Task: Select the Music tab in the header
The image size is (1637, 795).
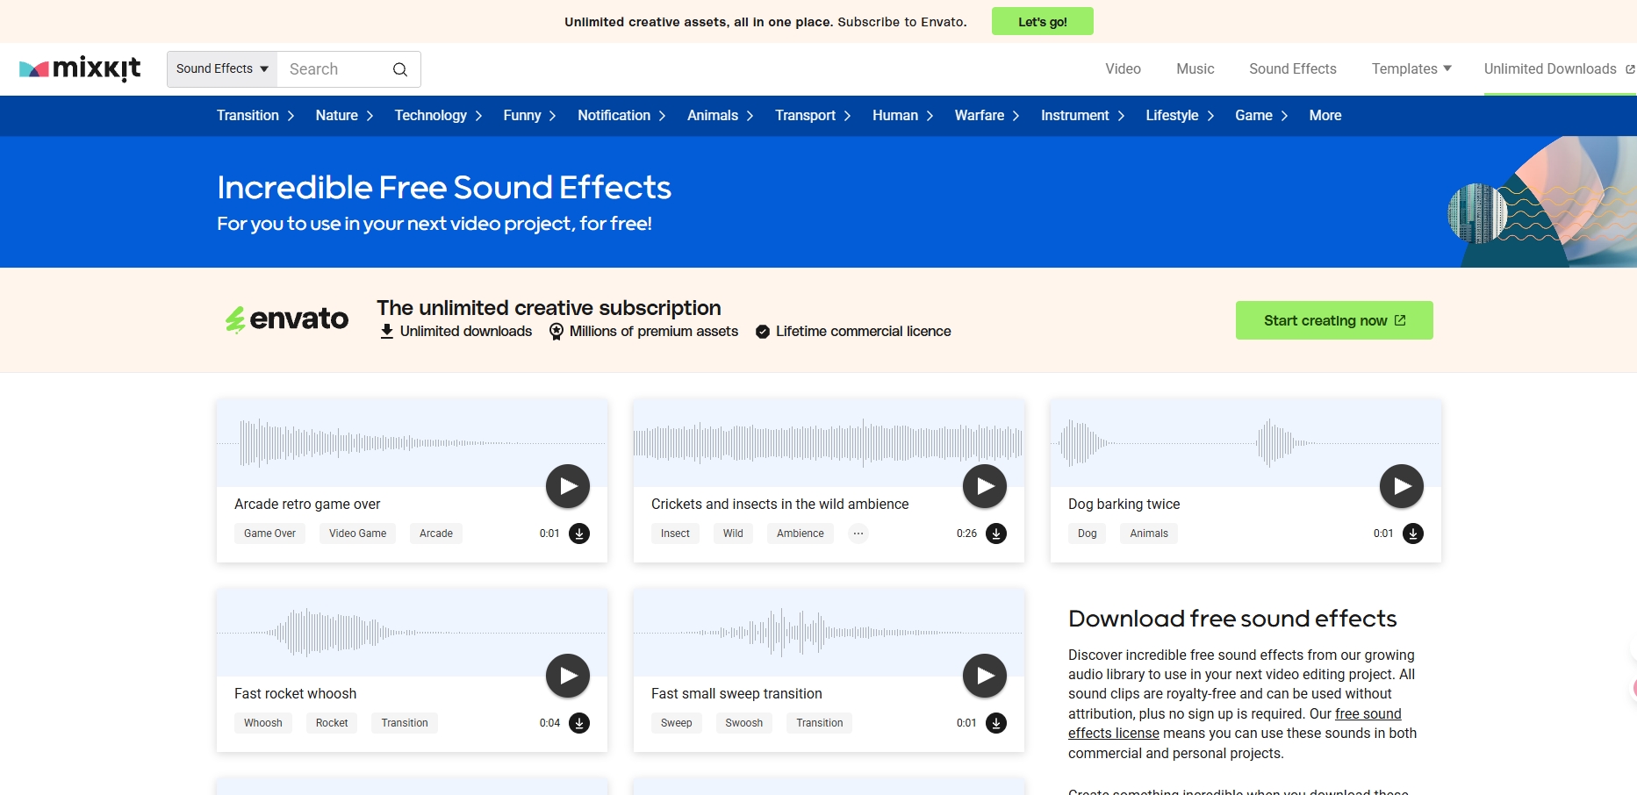Action: [x=1195, y=68]
